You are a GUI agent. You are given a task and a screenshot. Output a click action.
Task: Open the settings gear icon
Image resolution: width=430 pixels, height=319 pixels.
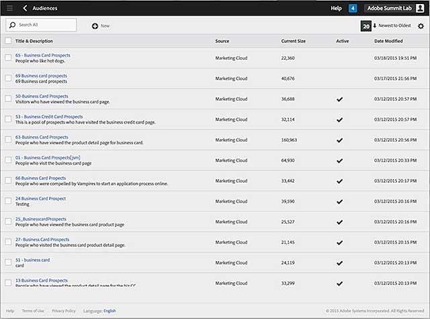(x=421, y=26)
